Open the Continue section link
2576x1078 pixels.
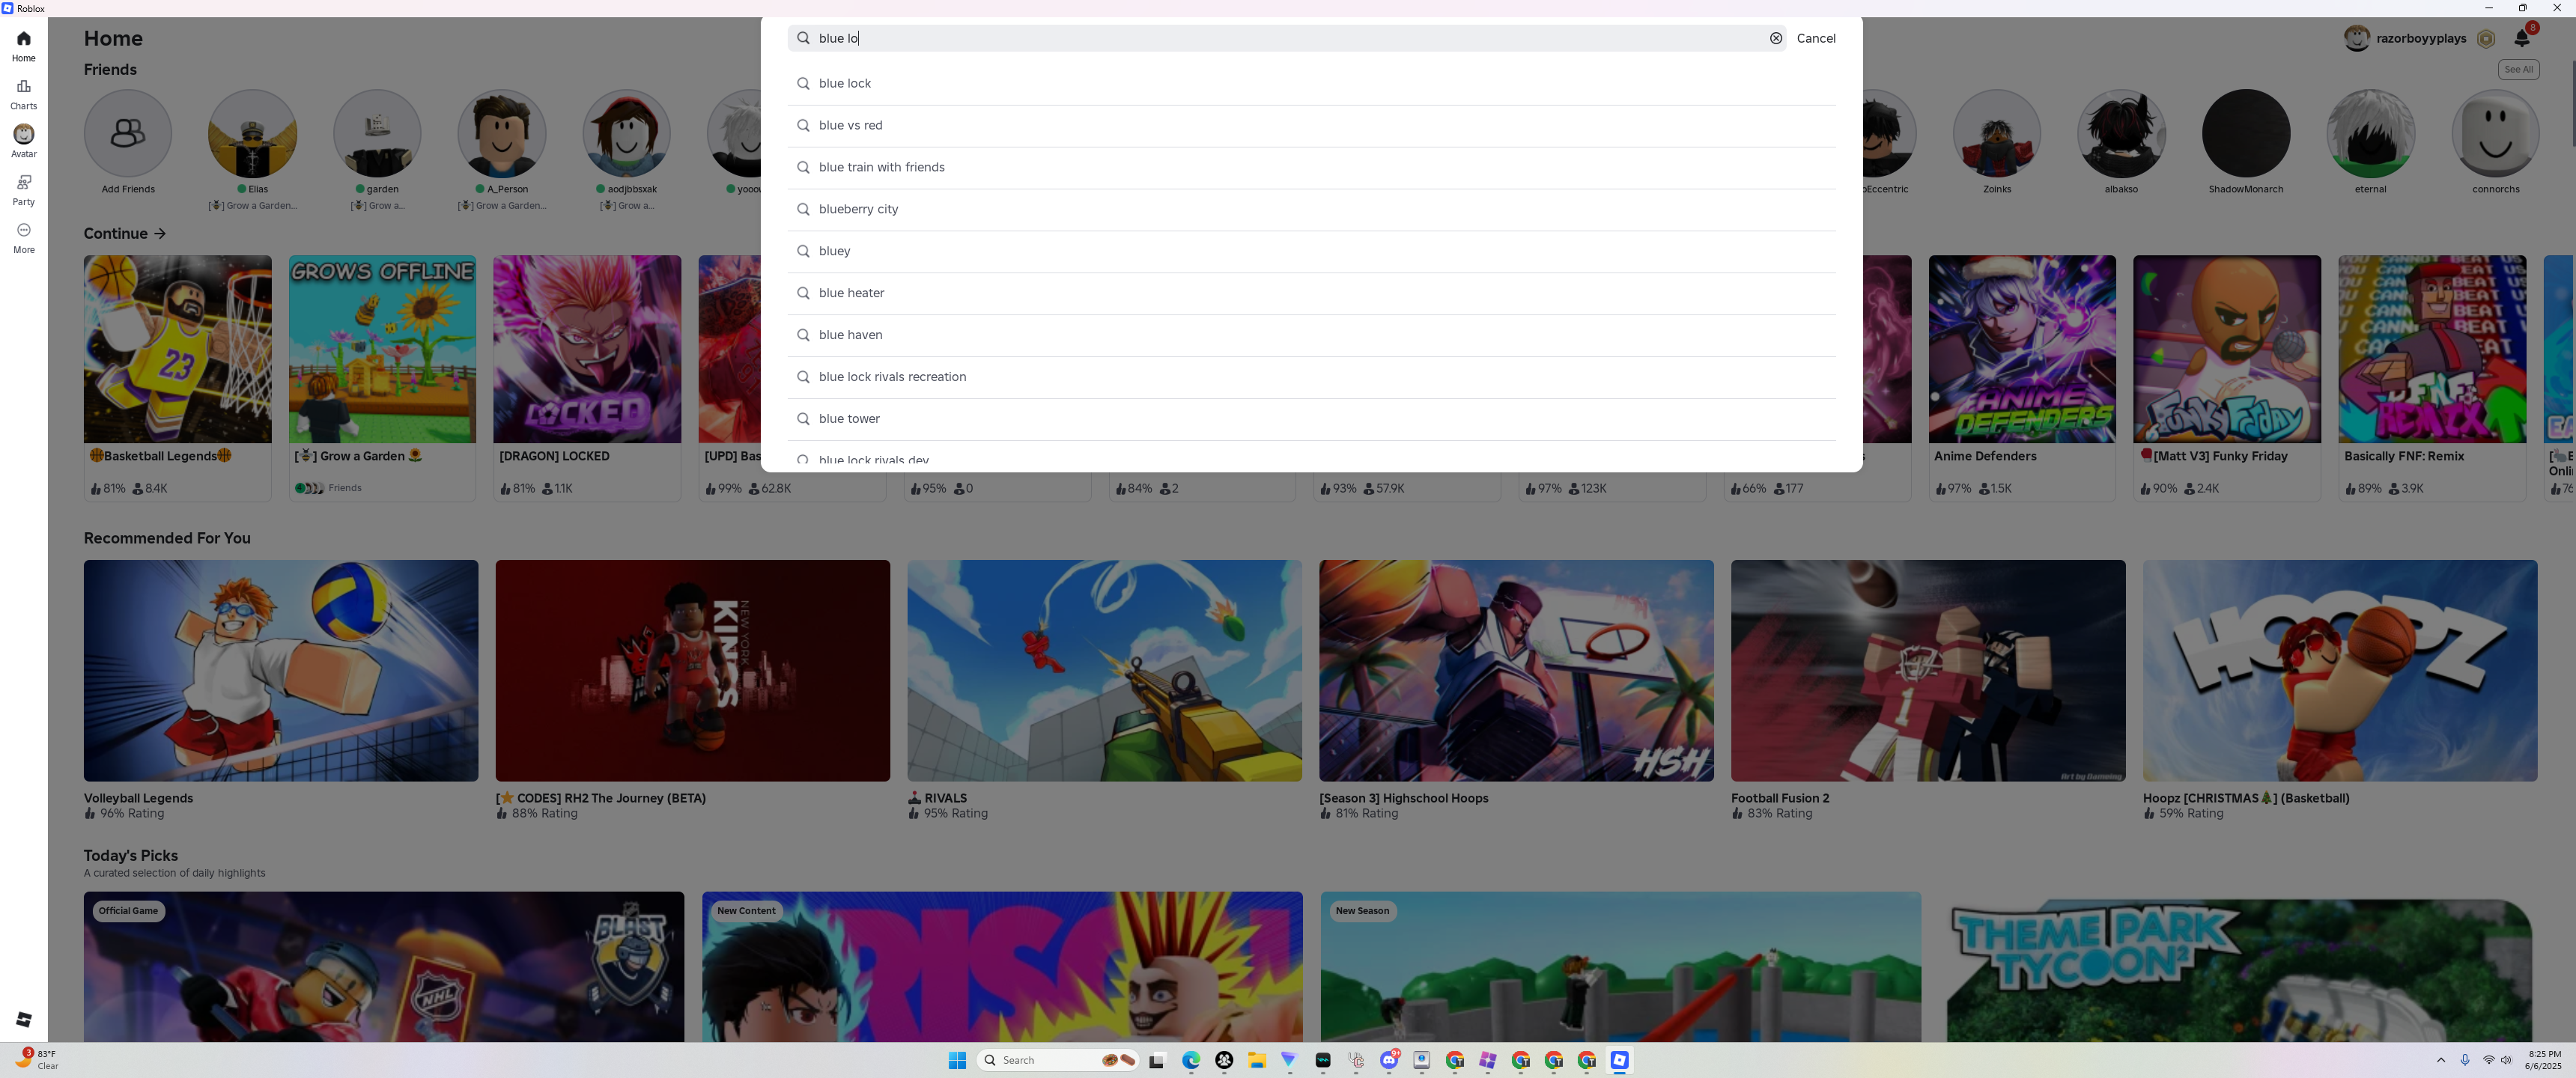[125, 233]
